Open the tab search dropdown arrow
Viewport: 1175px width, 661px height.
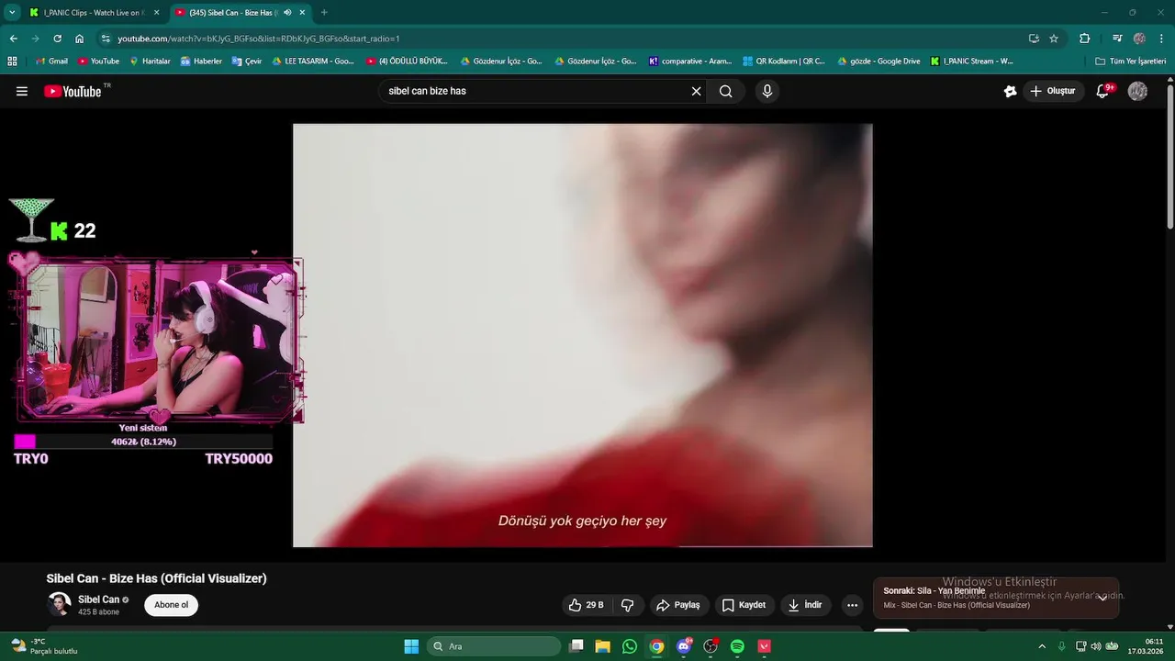pos(12,13)
